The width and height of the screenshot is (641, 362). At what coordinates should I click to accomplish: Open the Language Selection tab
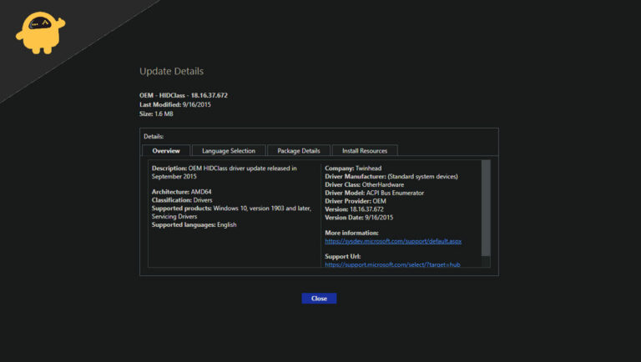[x=229, y=151]
